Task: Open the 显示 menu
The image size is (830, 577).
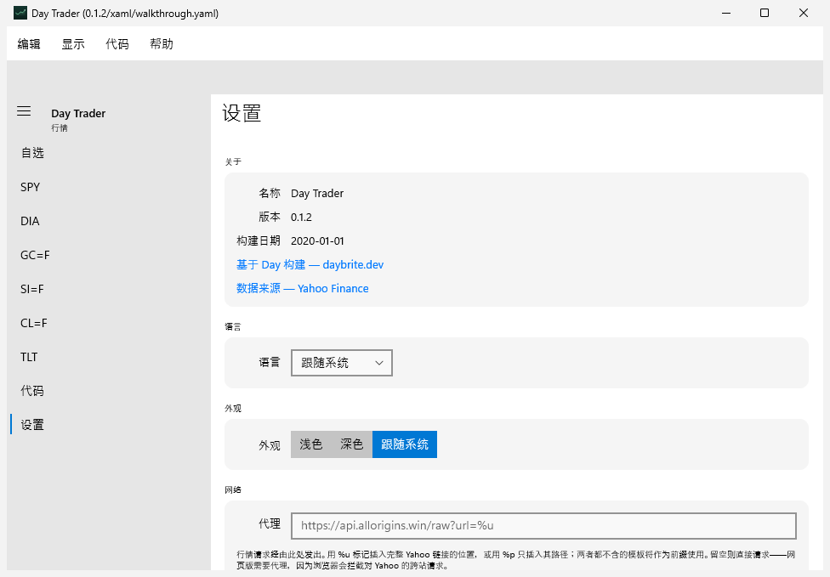Action: coord(73,44)
